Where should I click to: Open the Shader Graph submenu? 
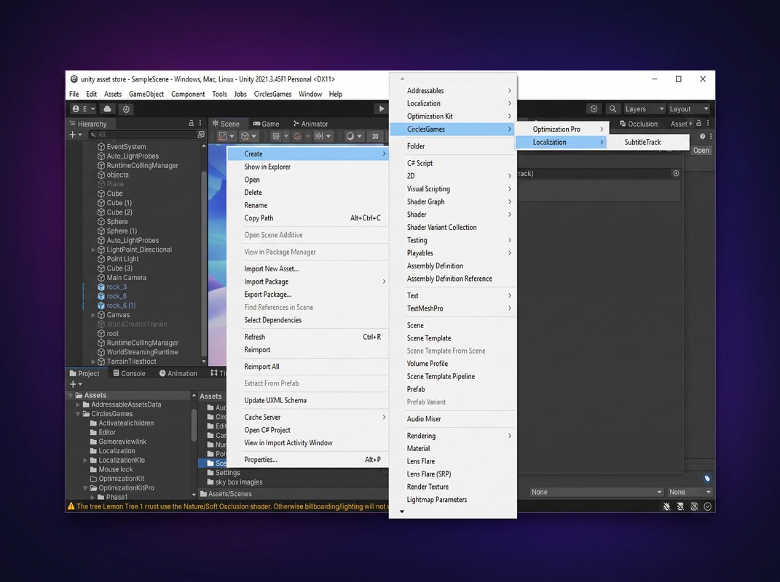(x=453, y=202)
